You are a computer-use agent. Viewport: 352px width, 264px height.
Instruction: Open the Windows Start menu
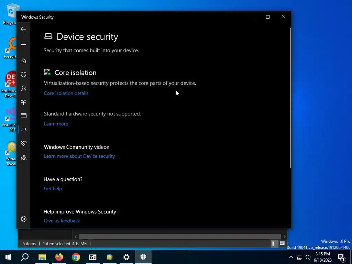(x=8, y=257)
